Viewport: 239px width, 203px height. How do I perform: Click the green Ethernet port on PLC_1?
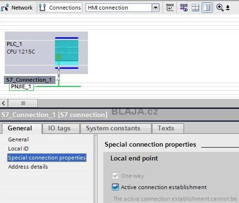tap(59, 57)
